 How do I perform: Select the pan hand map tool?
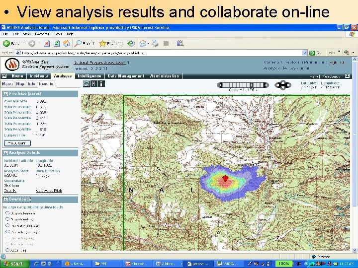[x=87, y=84]
